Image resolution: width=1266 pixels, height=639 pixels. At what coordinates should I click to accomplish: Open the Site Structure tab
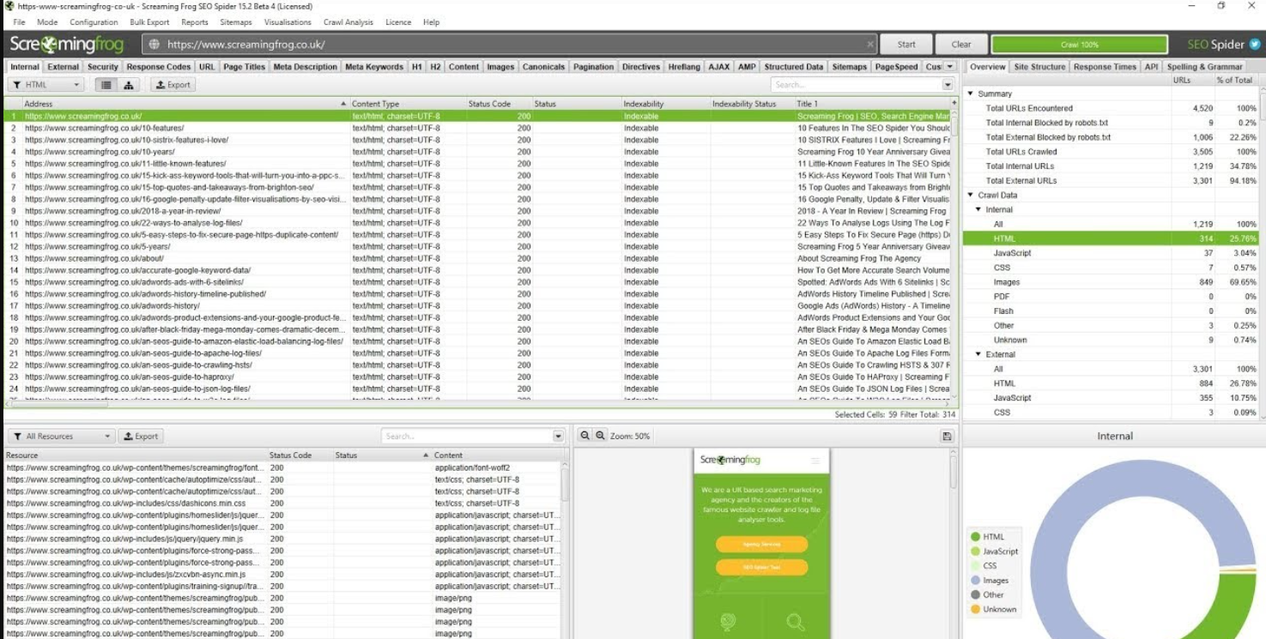1039,66
